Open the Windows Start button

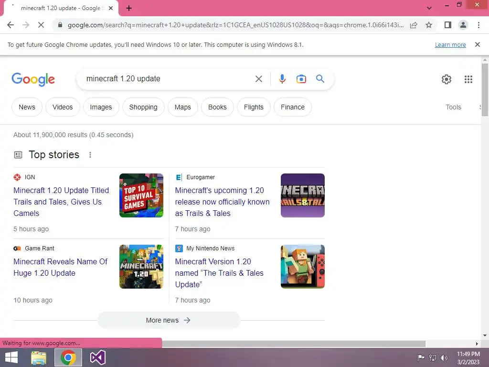[11, 357]
